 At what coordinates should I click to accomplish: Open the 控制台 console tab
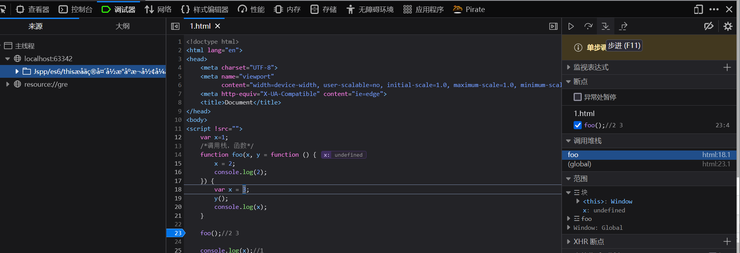pos(75,9)
